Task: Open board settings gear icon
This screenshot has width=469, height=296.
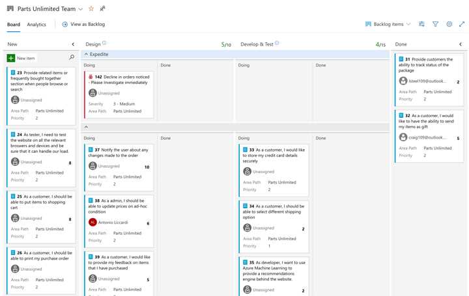Action: tap(449, 24)
